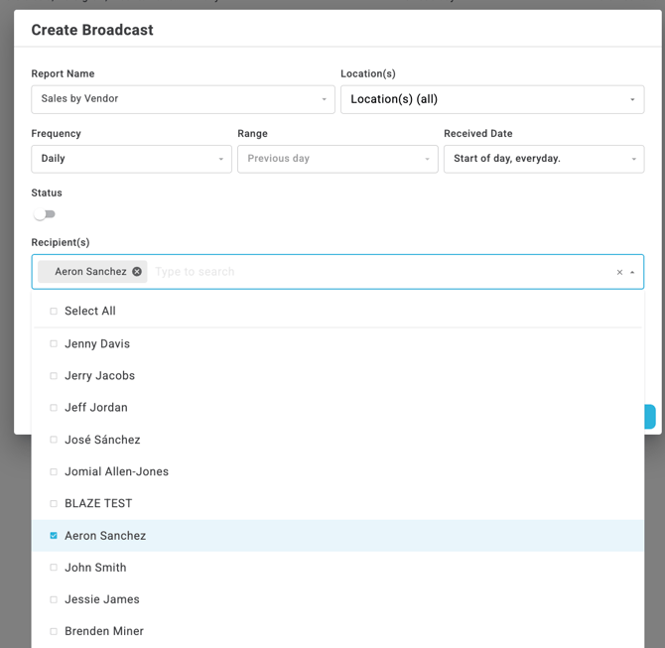Tick the checkbox beside John Smith
665x648 pixels.
[x=54, y=568]
